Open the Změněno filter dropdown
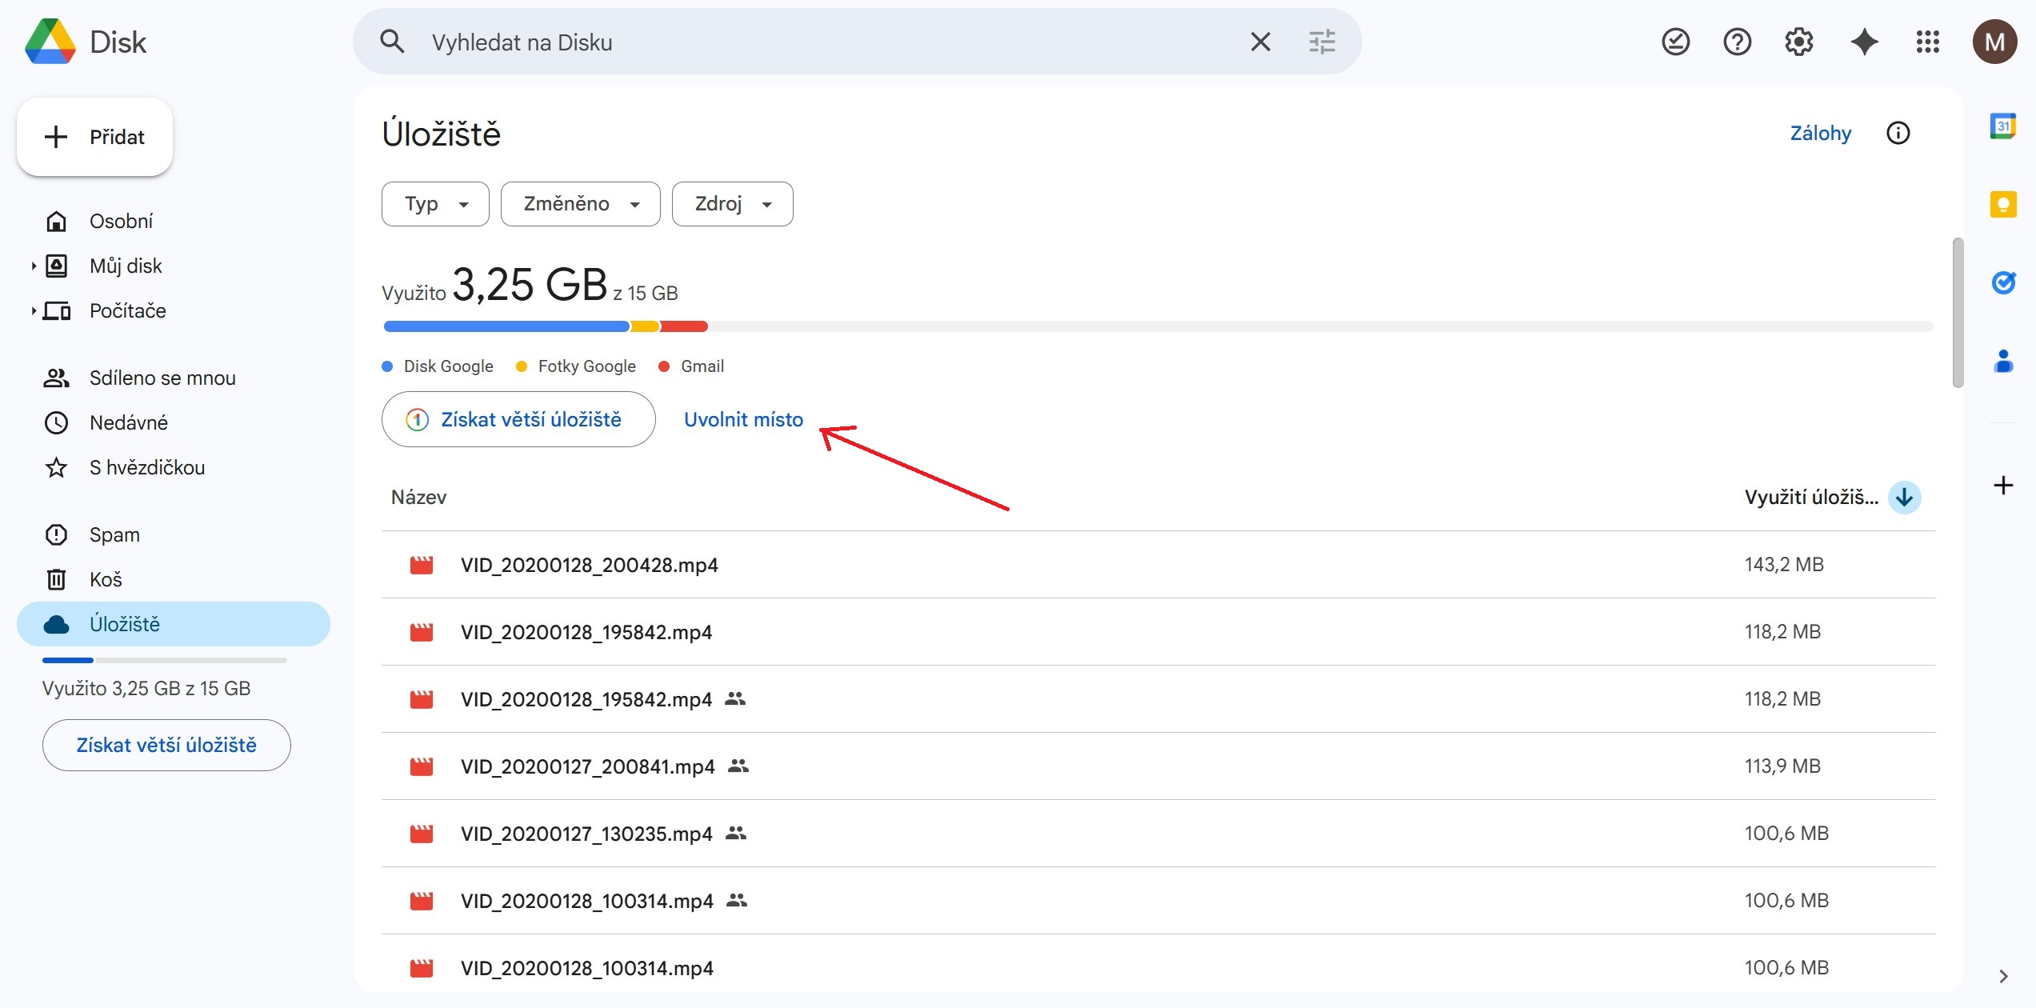This screenshot has height=1008, width=2036. [580, 204]
